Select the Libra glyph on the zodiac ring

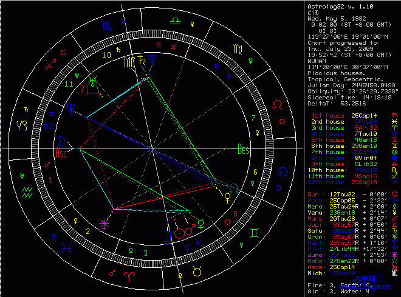pos(175,20)
